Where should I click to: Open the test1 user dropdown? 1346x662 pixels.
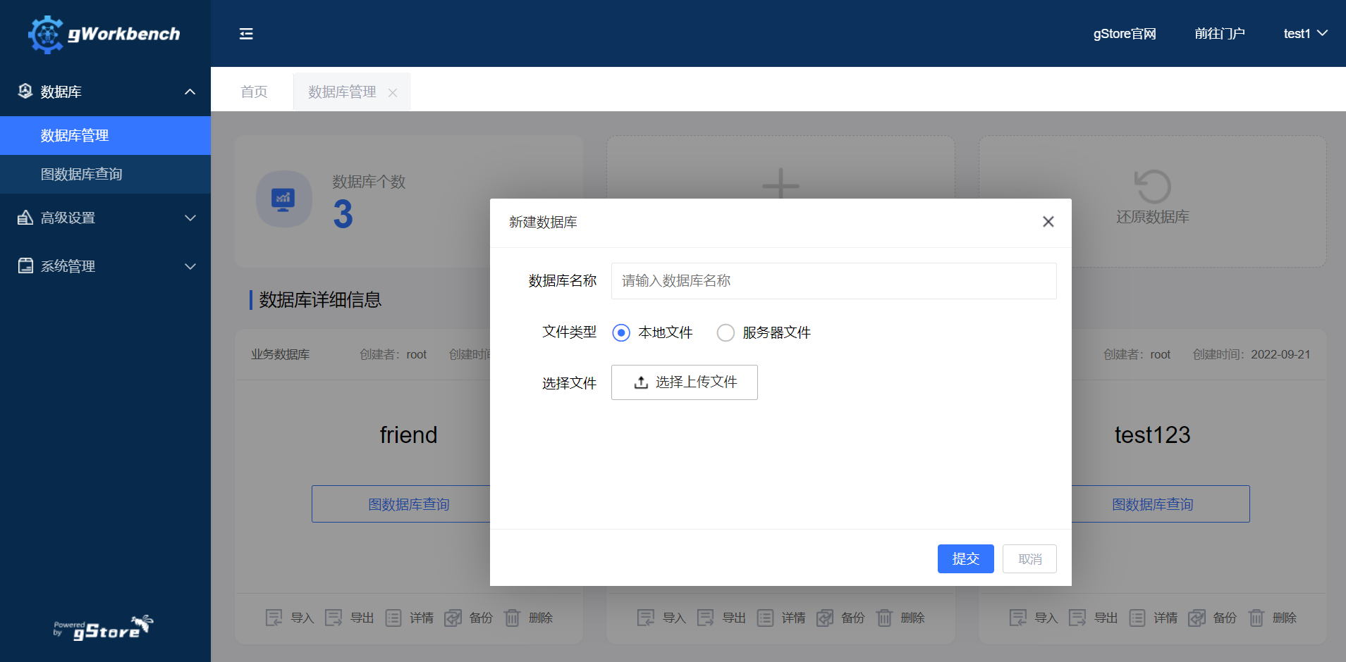(1305, 34)
